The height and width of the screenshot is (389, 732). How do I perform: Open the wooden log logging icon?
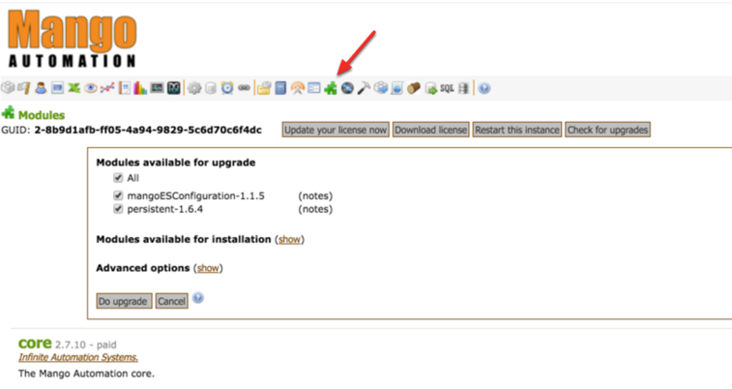pyautogui.click(x=414, y=88)
